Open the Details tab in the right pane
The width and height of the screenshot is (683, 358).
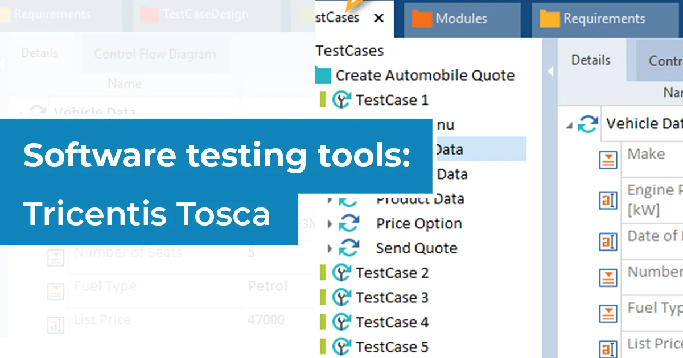click(x=591, y=60)
